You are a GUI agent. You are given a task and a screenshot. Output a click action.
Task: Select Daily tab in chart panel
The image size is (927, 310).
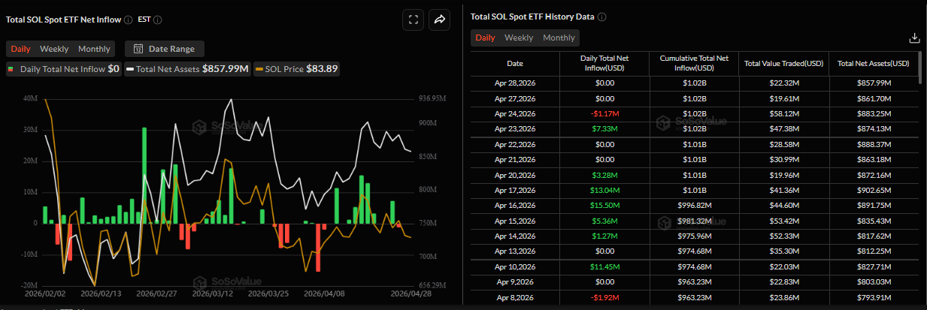pos(20,49)
